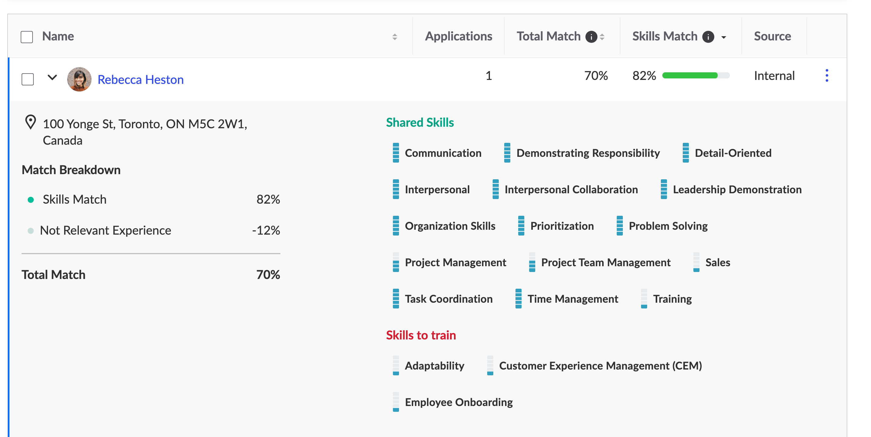The width and height of the screenshot is (871, 437).
Task: Click the Task Coordination skill level icon
Action: [396, 299]
